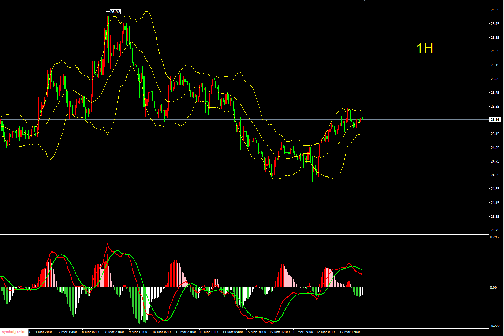Click the 7 Mar 15:00 time label
The image size is (504, 336).
coord(68,332)
